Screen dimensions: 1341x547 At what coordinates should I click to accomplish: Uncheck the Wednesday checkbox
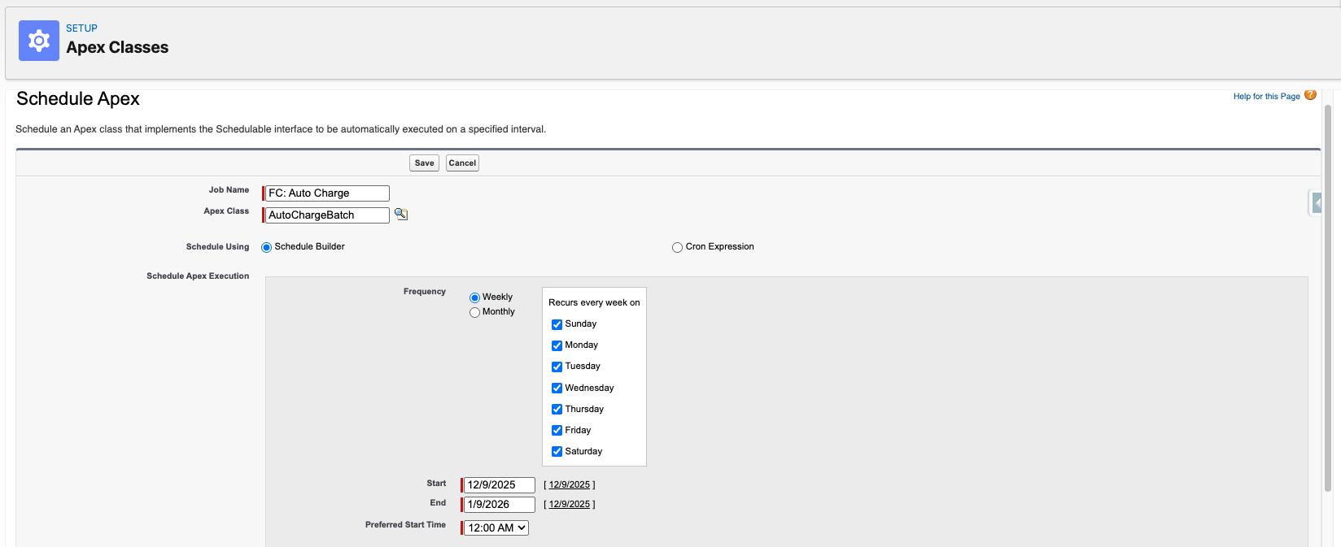[x=557, y=389]
